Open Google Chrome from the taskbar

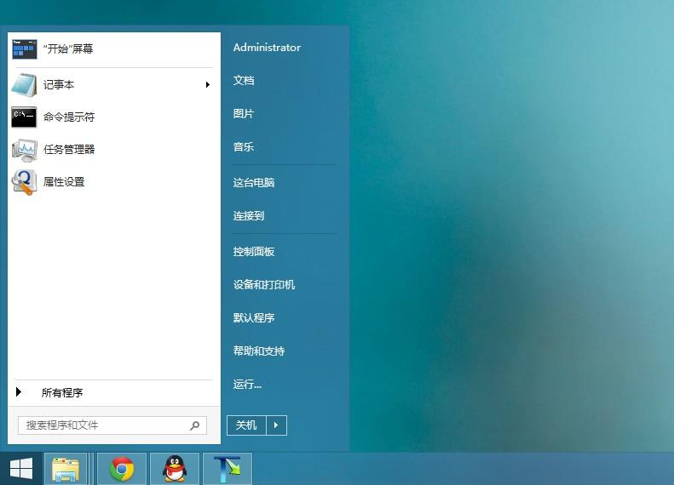pyautogui.click(x=122, y=469)
